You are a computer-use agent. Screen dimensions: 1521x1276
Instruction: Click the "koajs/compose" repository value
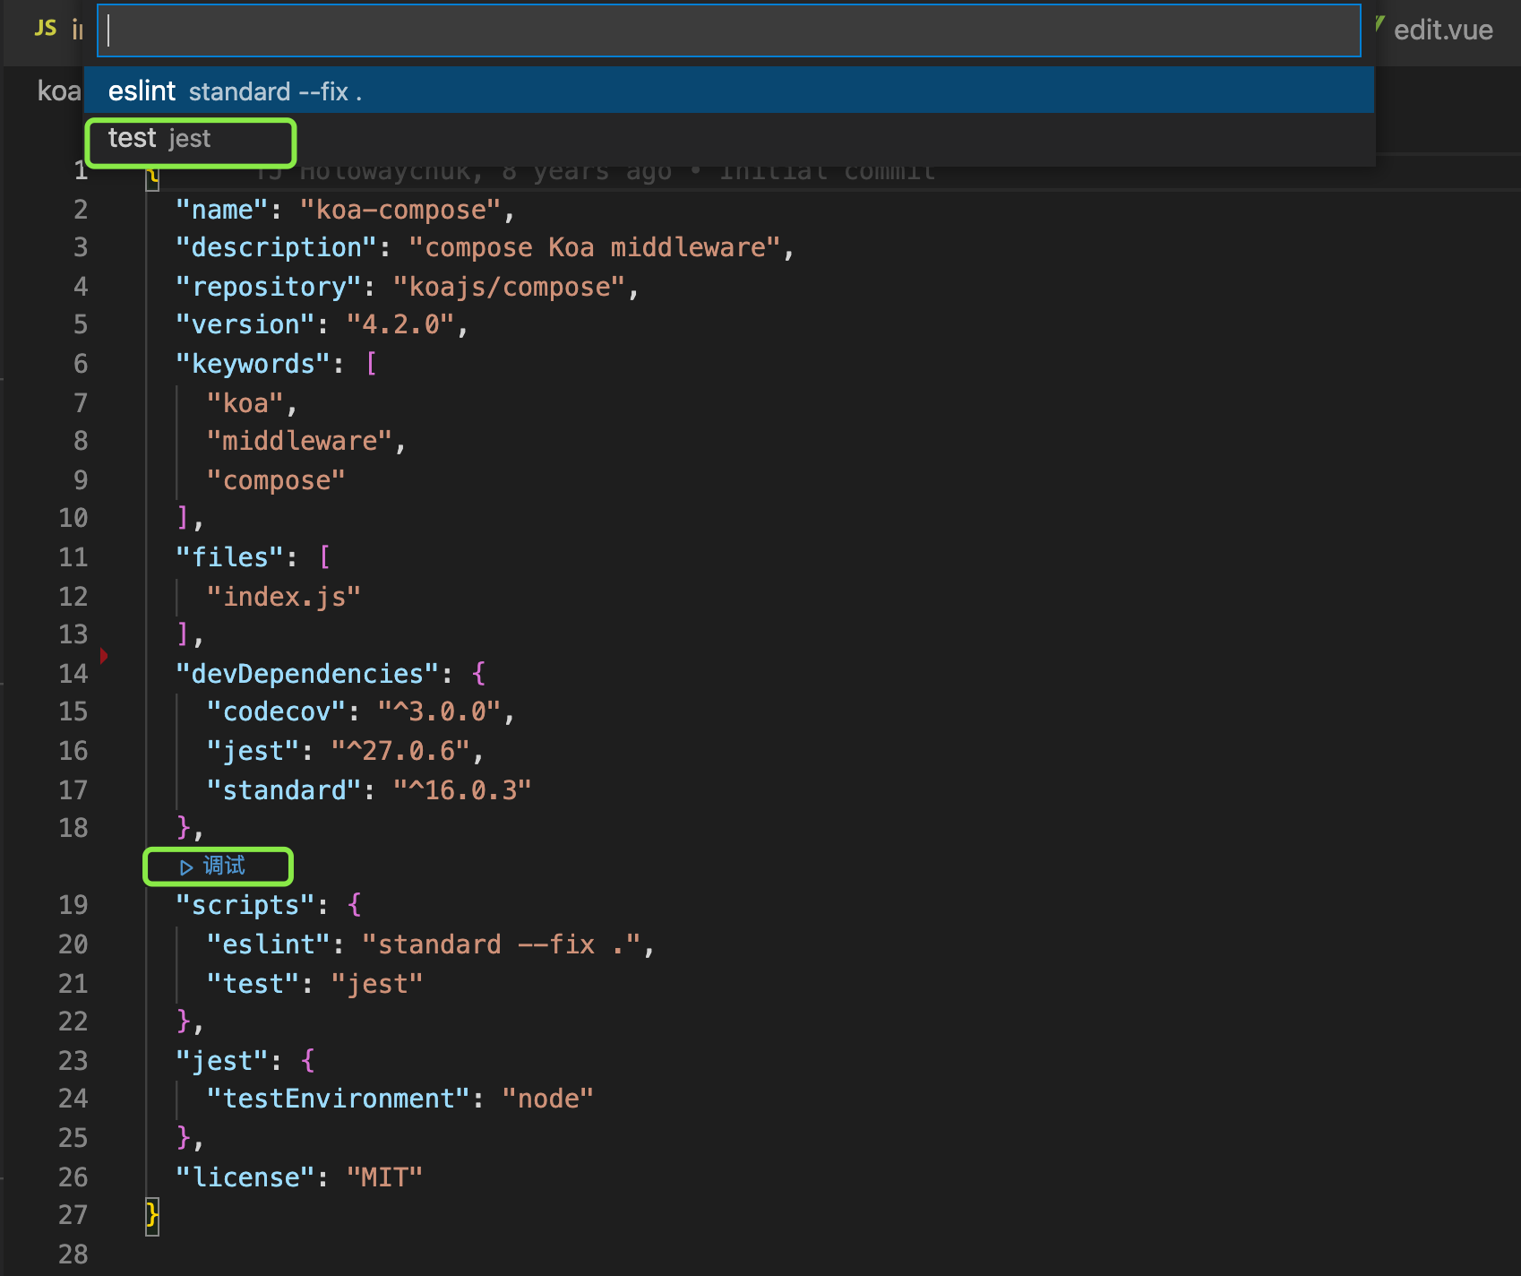509,287
